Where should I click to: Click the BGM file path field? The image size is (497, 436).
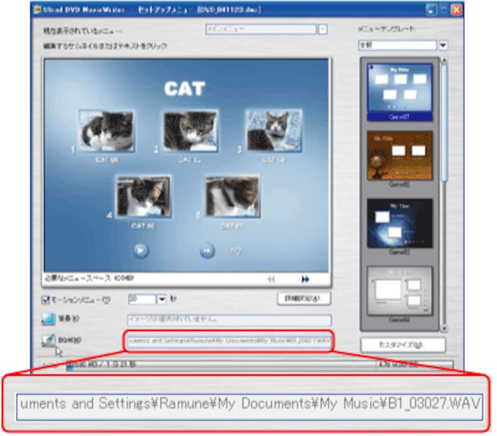[x=229, y=341]
